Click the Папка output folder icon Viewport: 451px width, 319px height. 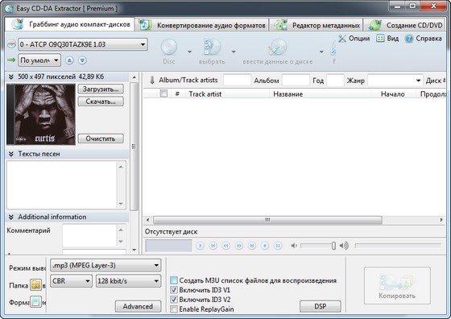tap(36, 285)
